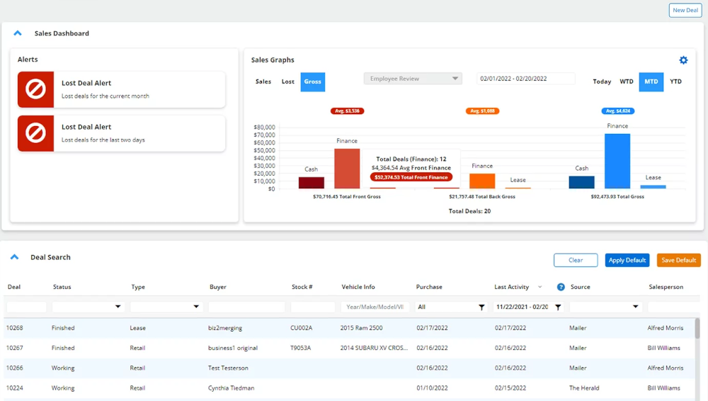Sort by Last Activity column arrow
The height and width of the screenshot is (401, 708).
tap(540, 287)
